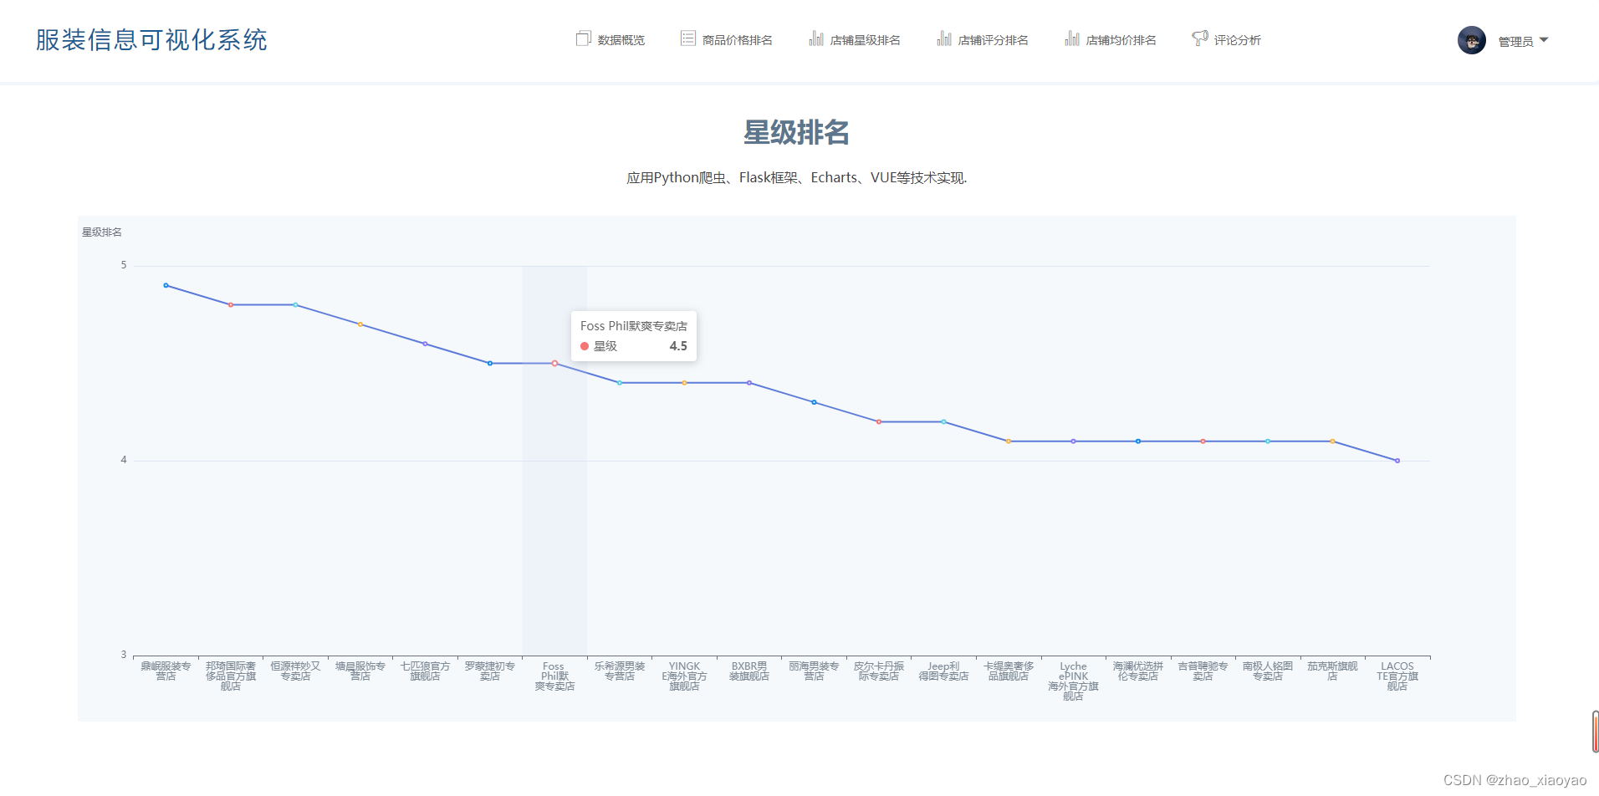The height and width of the screenshot is (796, 1599).
Task: Select the data point for LACOSTE官方旗舰店
Action: [x=1397, y=461]
